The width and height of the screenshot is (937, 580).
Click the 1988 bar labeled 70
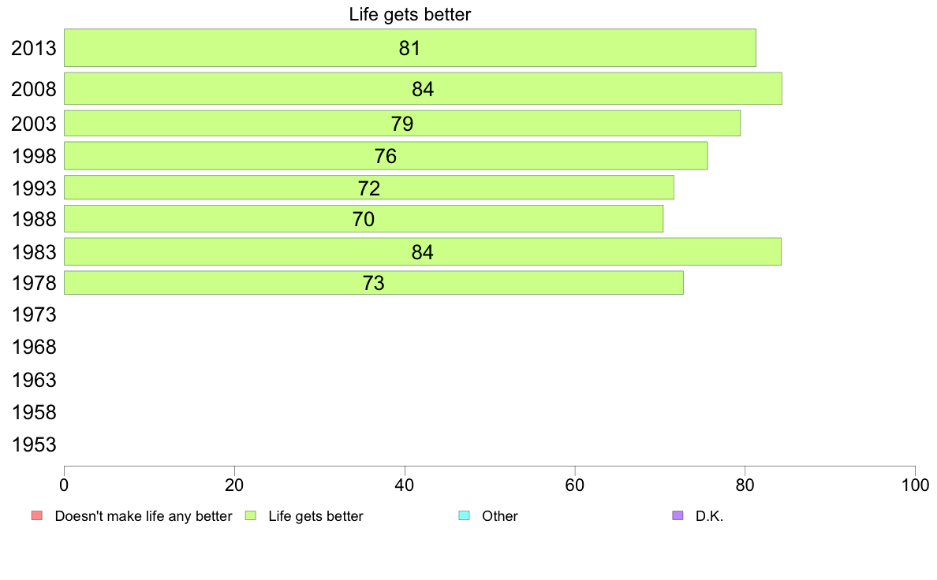pos(364,218)
